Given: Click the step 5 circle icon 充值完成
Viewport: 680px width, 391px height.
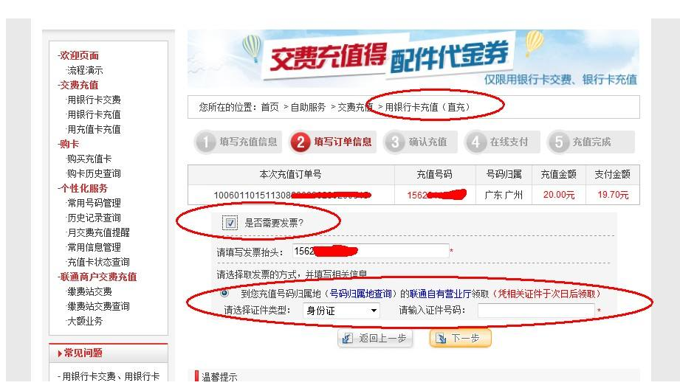Looking at the screenshot, I should pyautogui.click(x=559, y=142).
